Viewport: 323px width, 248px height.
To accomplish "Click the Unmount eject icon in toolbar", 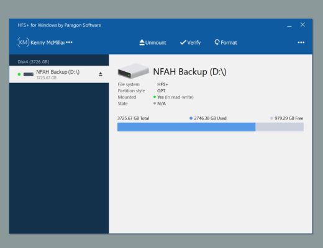I will pos(142,42).
